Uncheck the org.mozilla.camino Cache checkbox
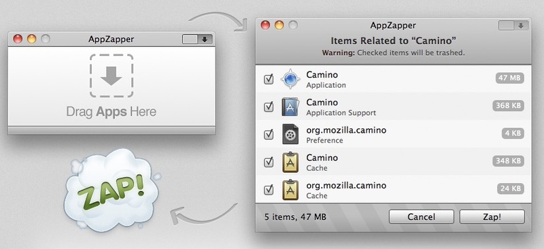544x249 pixels. [x=269, y=190]
